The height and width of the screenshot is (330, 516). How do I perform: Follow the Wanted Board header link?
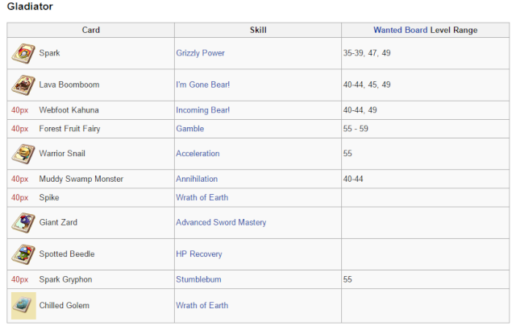[x=400, y=31]
